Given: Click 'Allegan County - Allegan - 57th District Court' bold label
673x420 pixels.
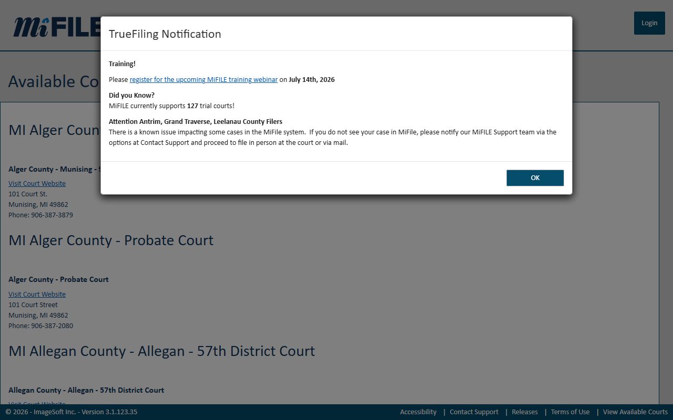Looking at the screenshot, I should [86, 390].
